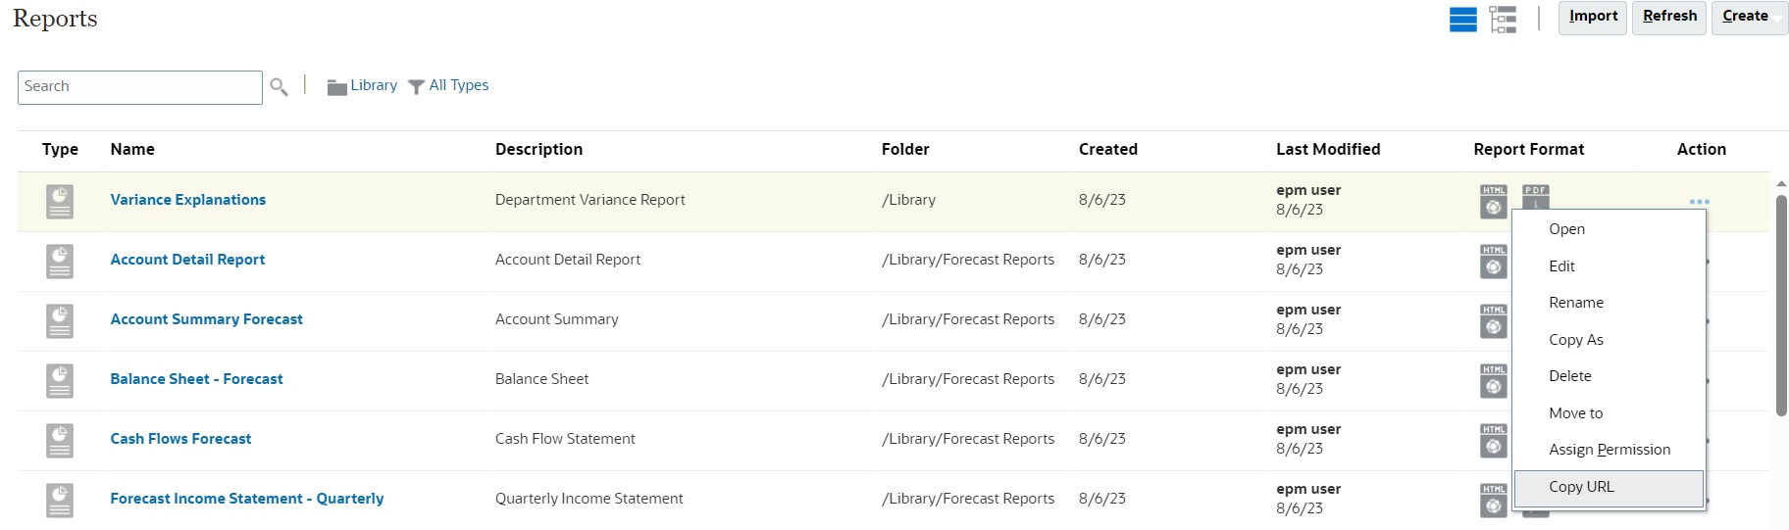Switch to folder tree view

point(1502,20)
